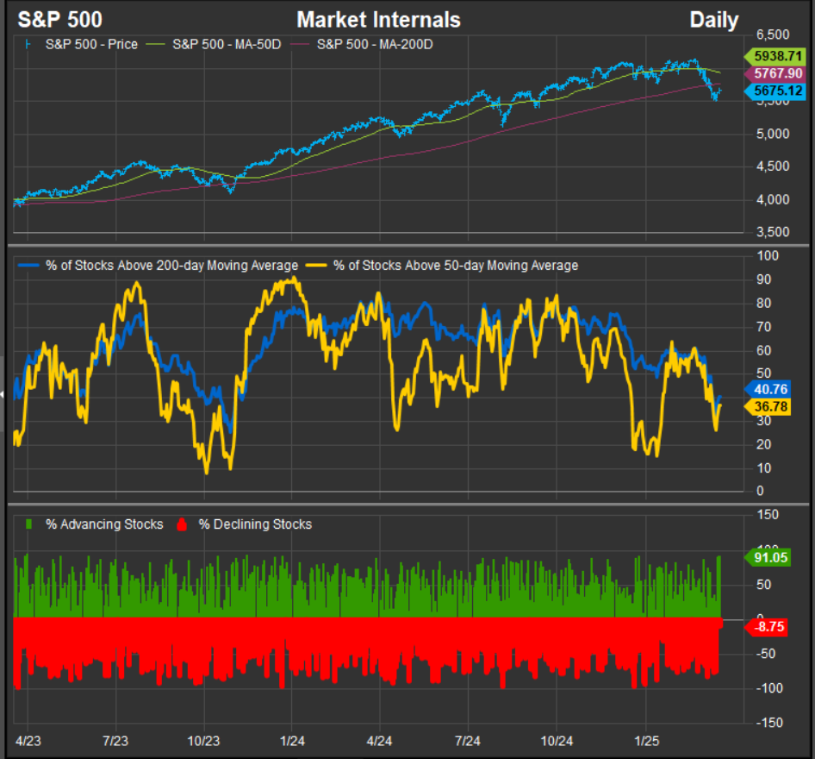Select the 'S&P 500 - MA-200D' legend label
The width and height of the screenshot is (815, 759).
tap(375, 45)
